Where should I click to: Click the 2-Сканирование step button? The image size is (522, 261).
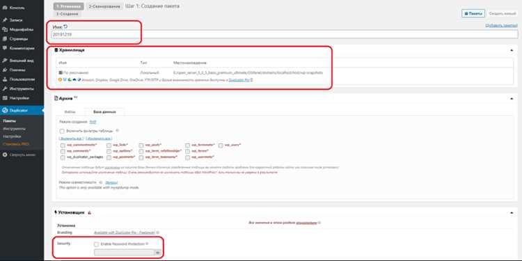coord(104,6)
